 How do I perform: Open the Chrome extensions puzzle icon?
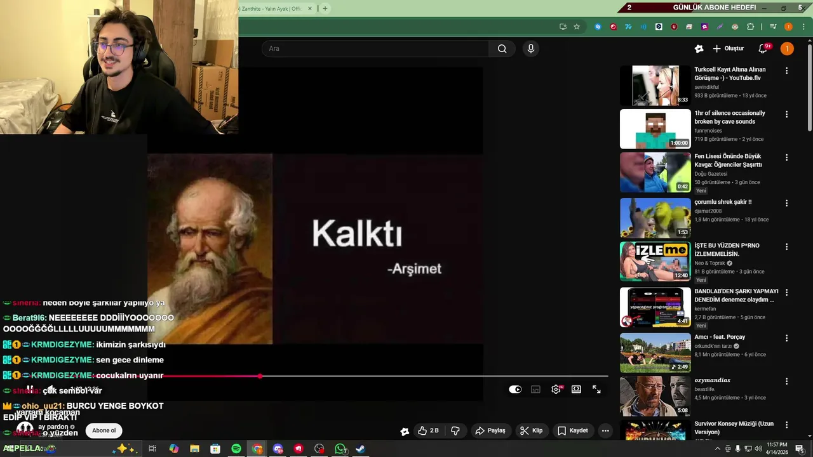point(750,27)
